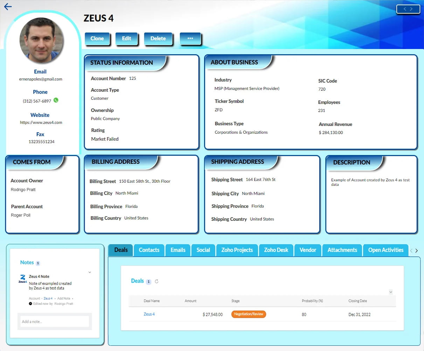Screen dimensions: 424x351
Task: Open the Vendor tab
Action: [x=308, y=250]
